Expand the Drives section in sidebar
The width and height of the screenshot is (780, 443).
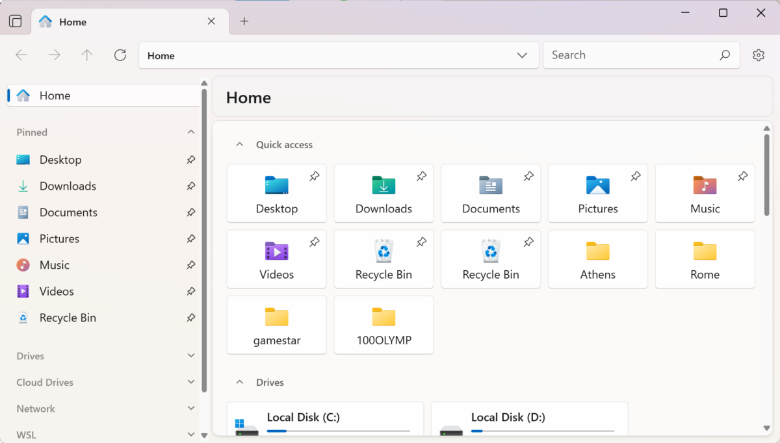tap(190, 356)
